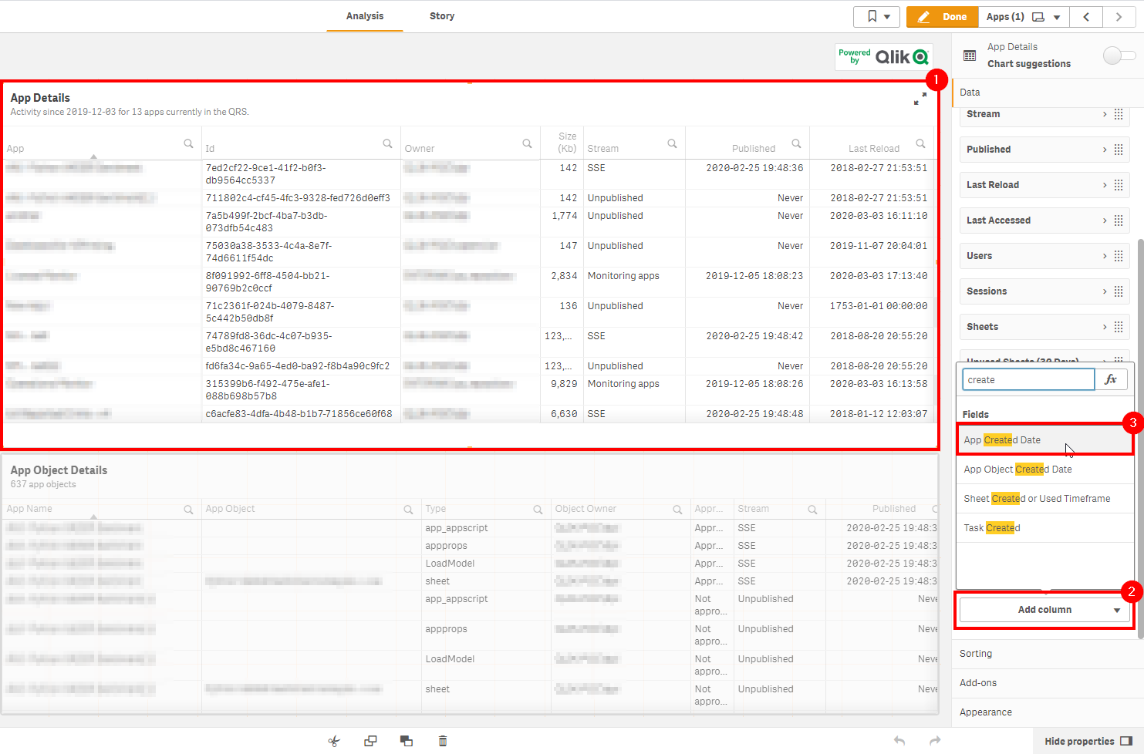Click the drag handle icon for Last Reload
This screenshot has width=1144, height=754.
(x=1119, y=185)
